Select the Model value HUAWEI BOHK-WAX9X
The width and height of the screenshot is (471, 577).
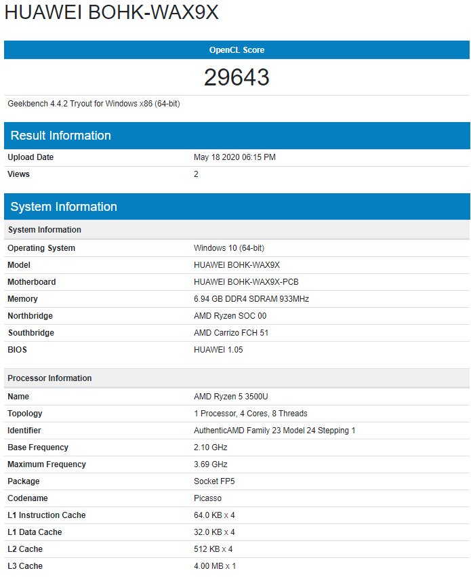coord(237,265)
